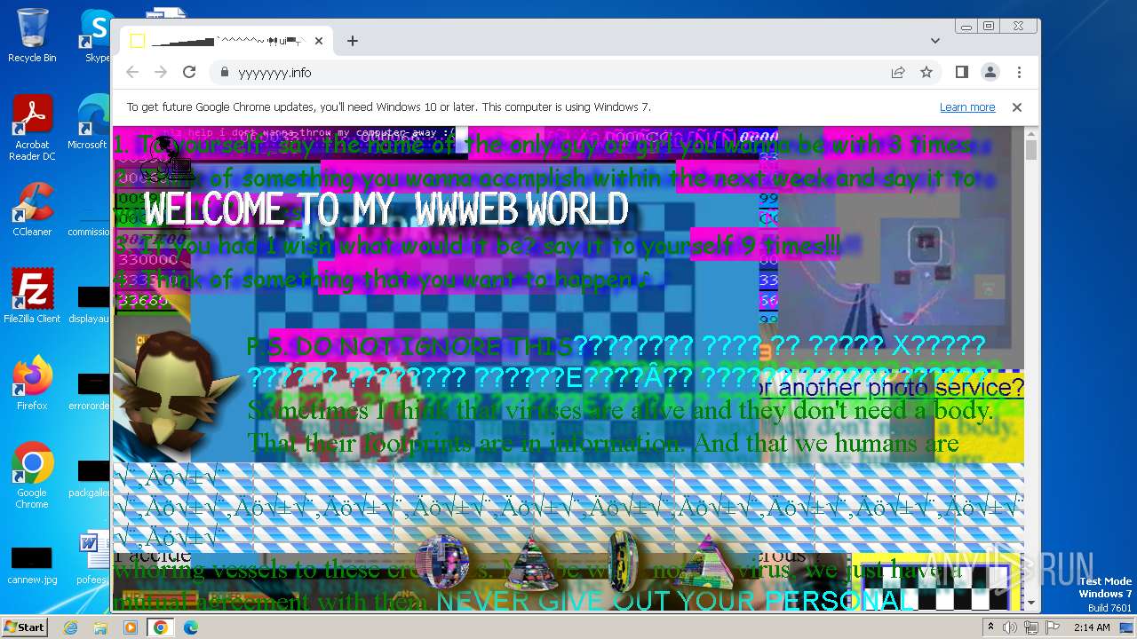Open Internet Explorer from the taskbar
Viewport: 1137px width, 639px height.
click(70, 627)
